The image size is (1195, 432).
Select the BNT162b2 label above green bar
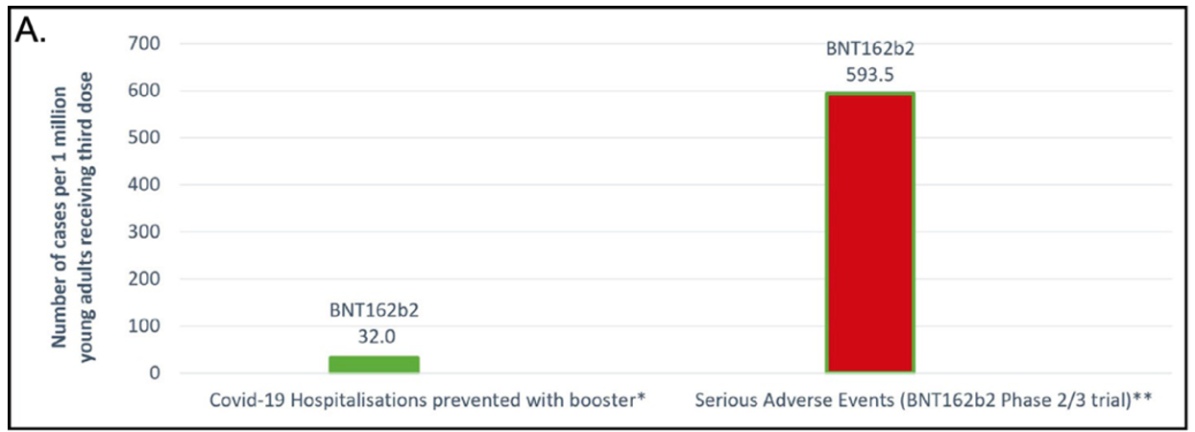pos(374,311)
